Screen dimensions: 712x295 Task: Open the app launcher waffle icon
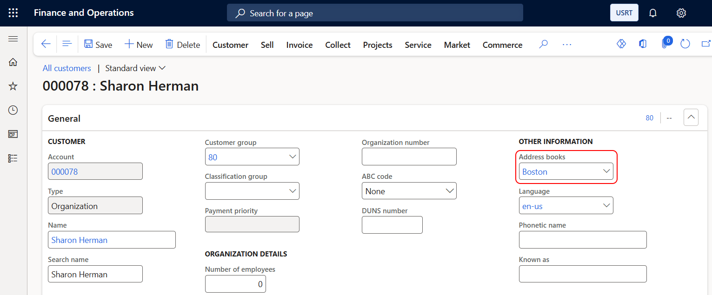13,13
